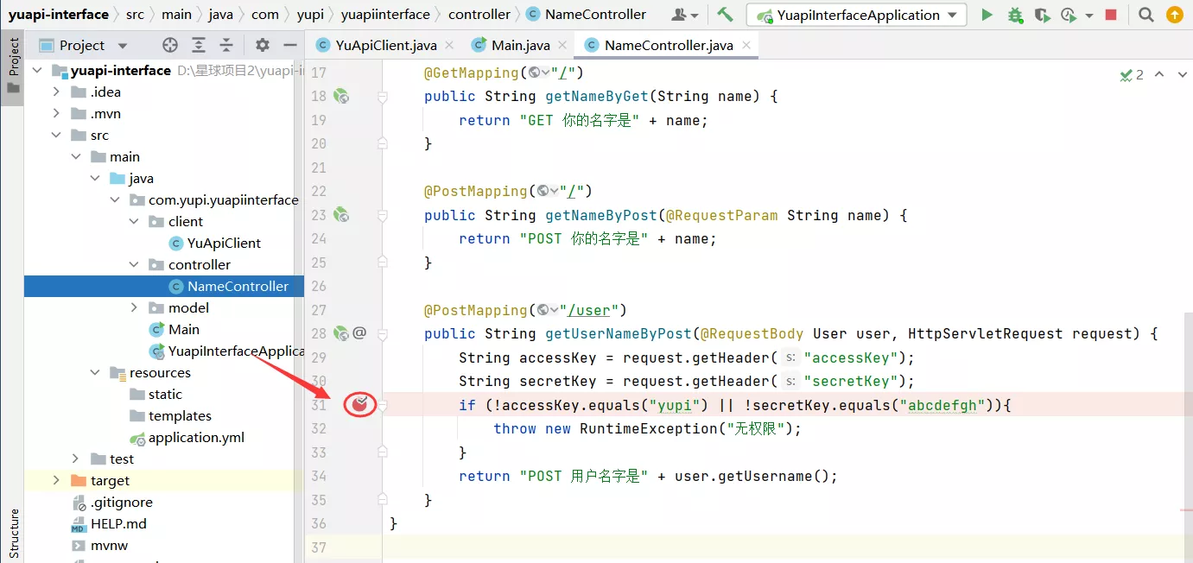1193x563 pixels.
Task: Collapse all nodes in the Project panel
Action: pyautogui.click(x=226, y=45)
